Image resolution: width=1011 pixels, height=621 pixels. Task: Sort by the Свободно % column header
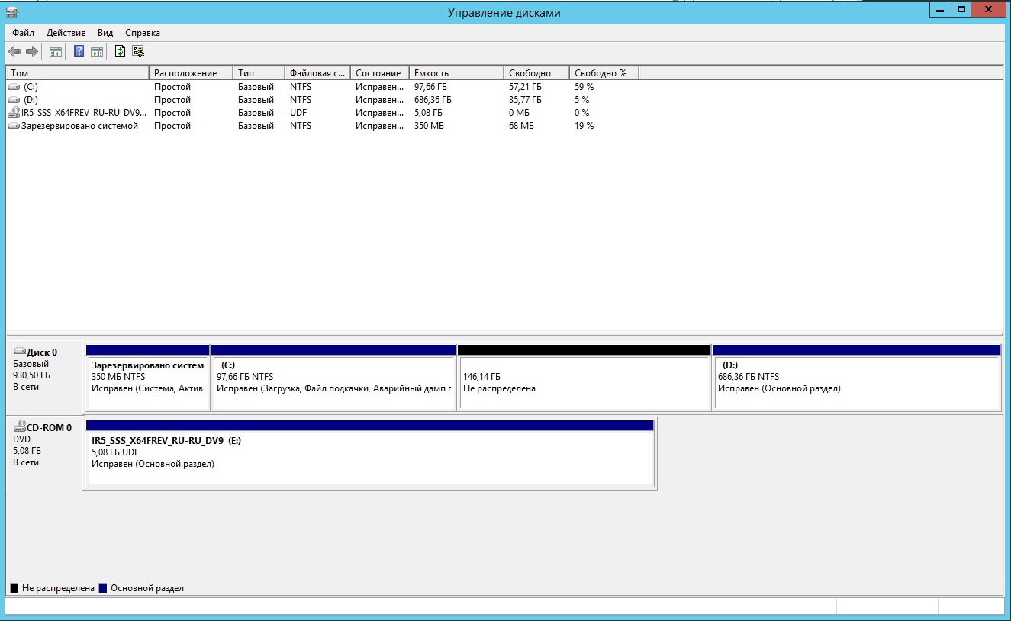pyautogui.click(x=604, y=72)
